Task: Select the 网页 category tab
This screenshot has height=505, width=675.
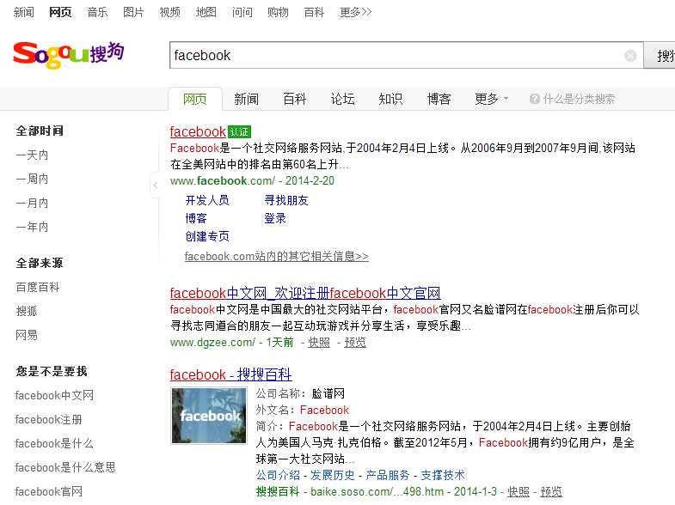Action: (195, 100)
